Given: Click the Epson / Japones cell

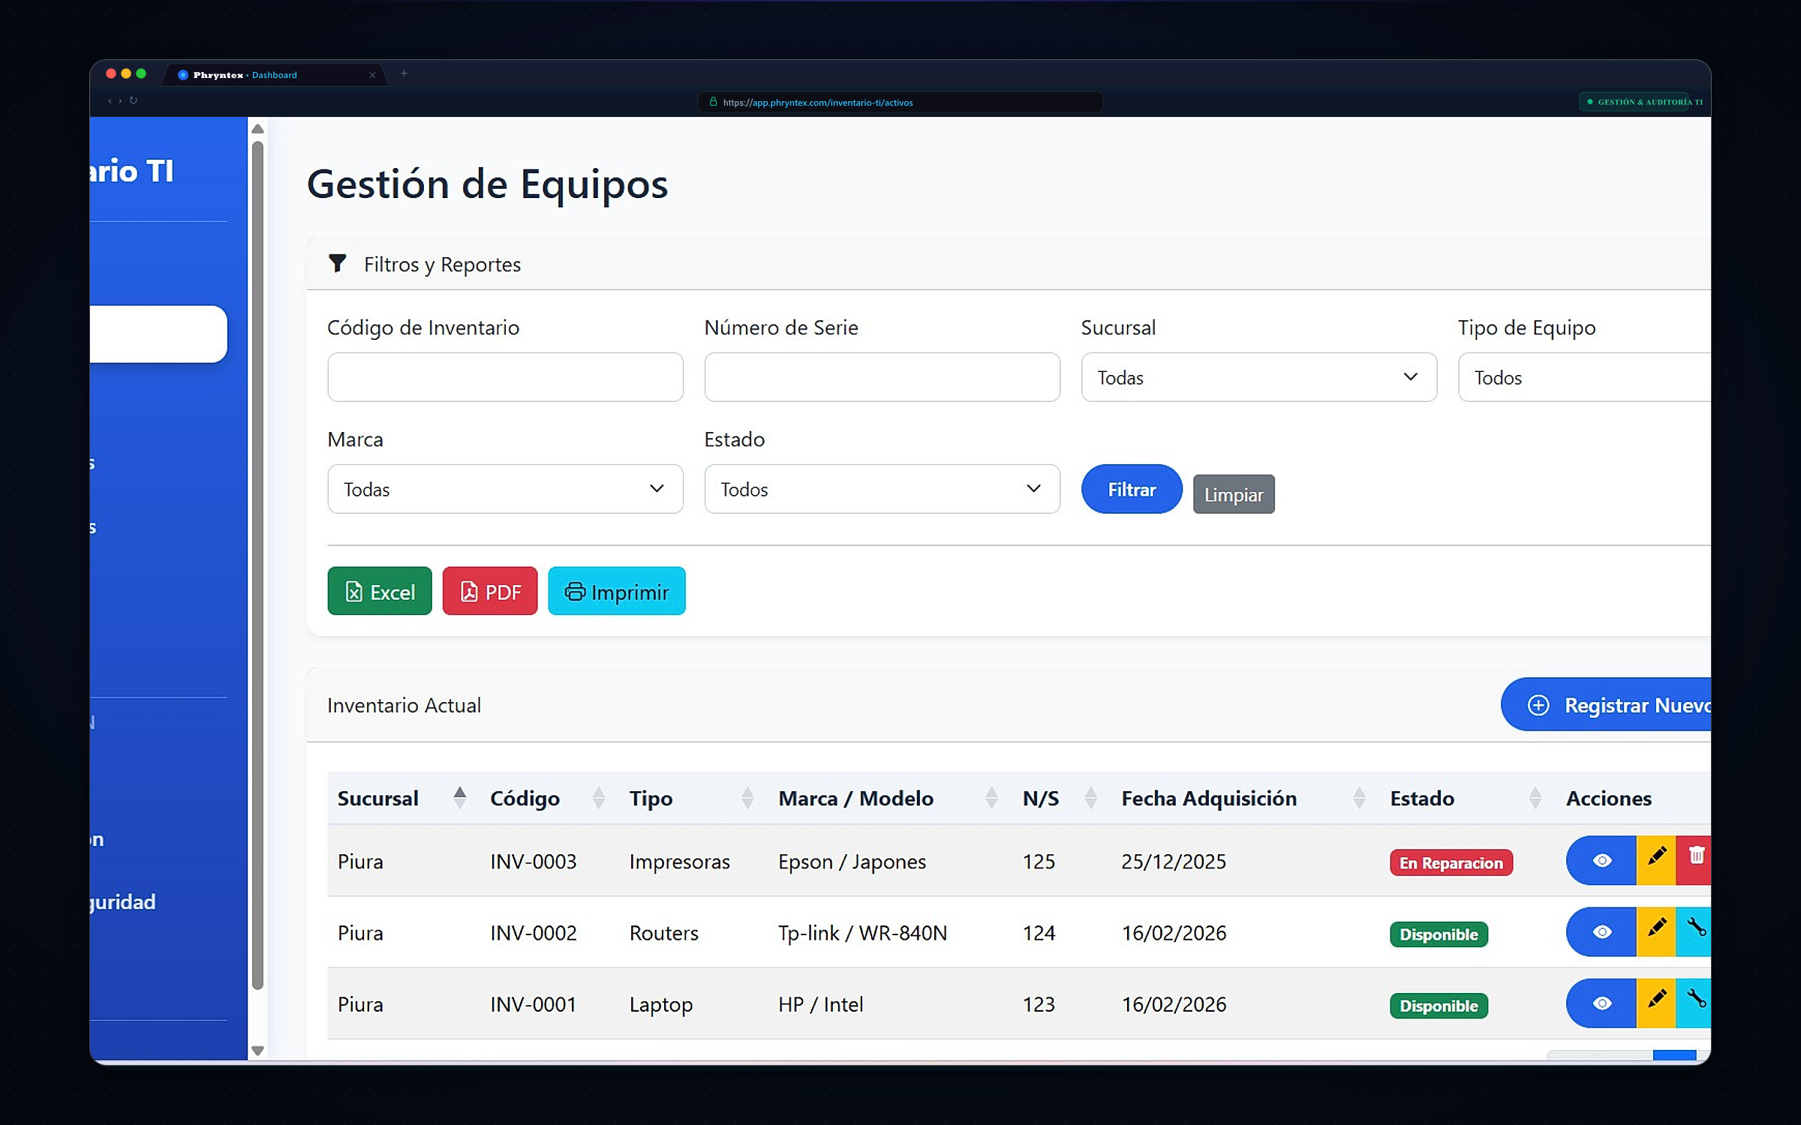Looking at the screenshot, I should coord(852,861).
